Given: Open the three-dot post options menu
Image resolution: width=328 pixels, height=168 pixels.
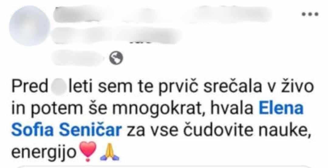Looking at the screenshot, I should (x=310, y=14).
